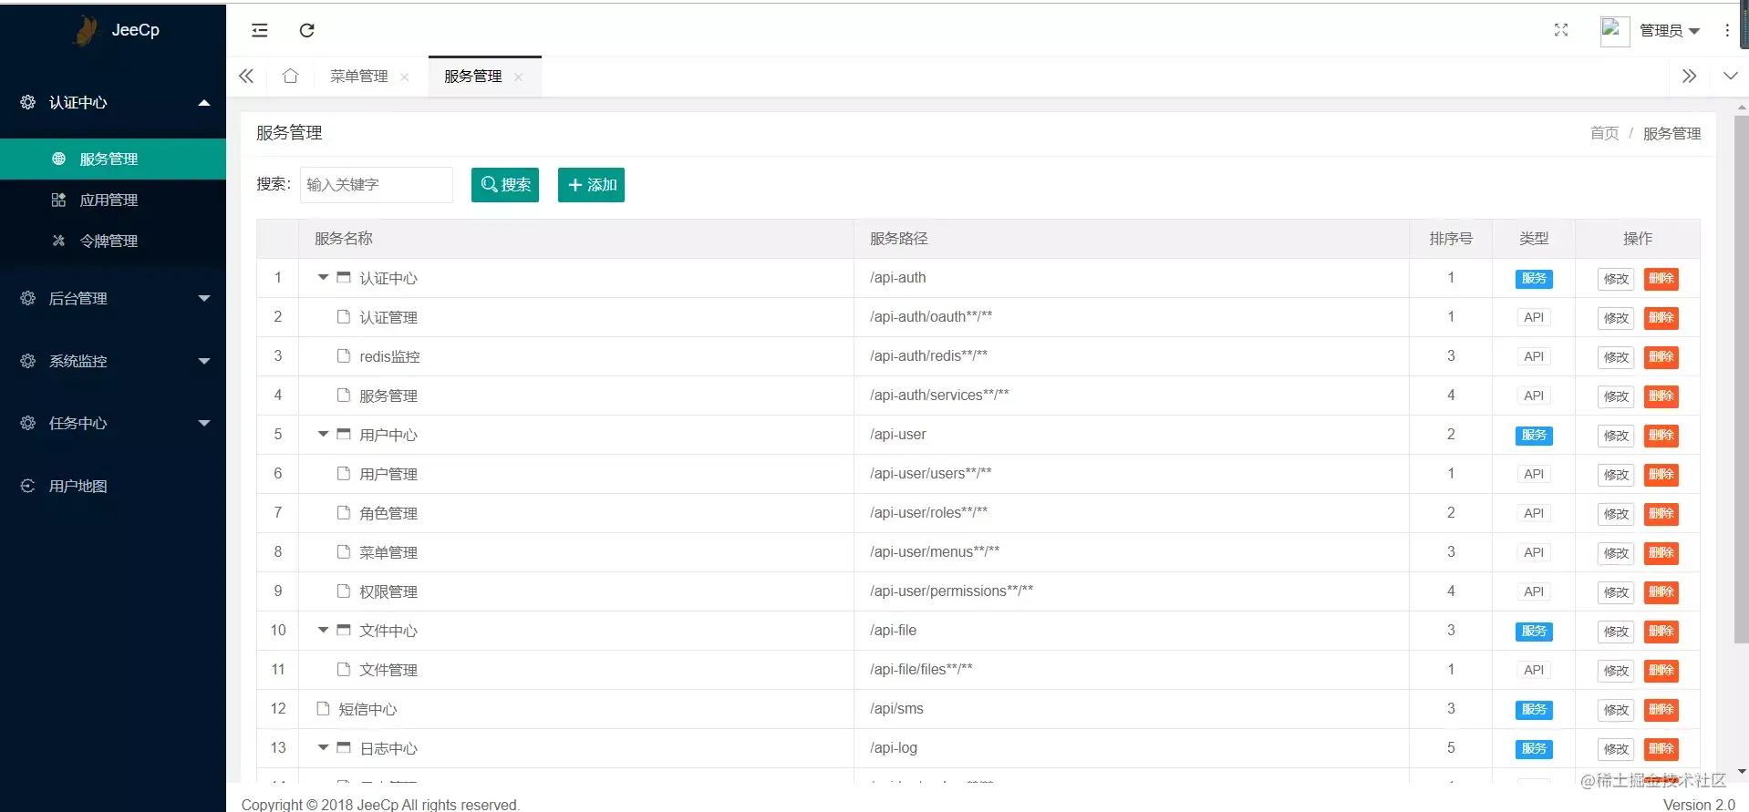Collapse the 文件中心 tree row
1749x812 pixels.
pyautogui.click(x=323, y=630)
